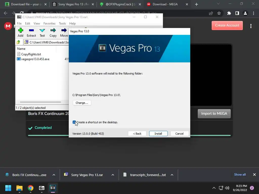This screenshot has height=194, width=259.
Task: Open a new Chrome tab
Action: (196, 4)
